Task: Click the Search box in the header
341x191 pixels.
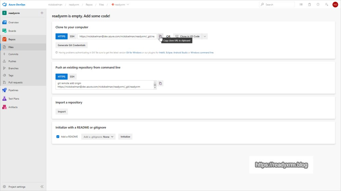Action: (276, 5)
